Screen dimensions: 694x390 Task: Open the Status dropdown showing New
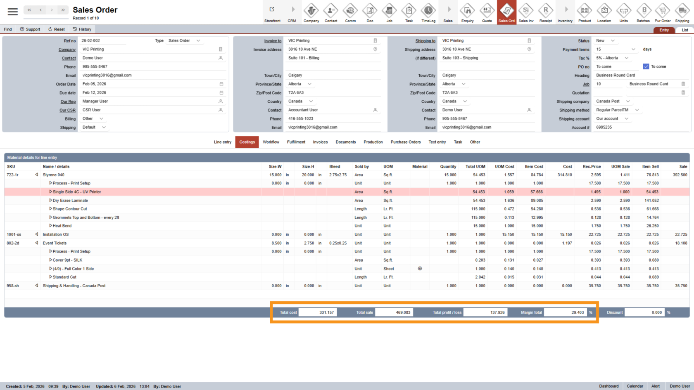613,40
